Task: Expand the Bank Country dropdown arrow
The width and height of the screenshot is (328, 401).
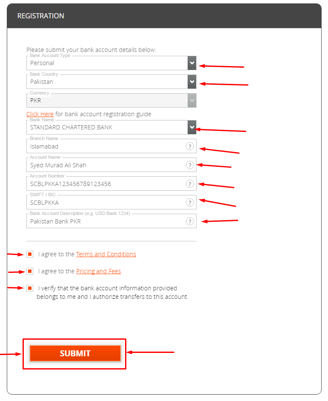Action: click(192, 82)
